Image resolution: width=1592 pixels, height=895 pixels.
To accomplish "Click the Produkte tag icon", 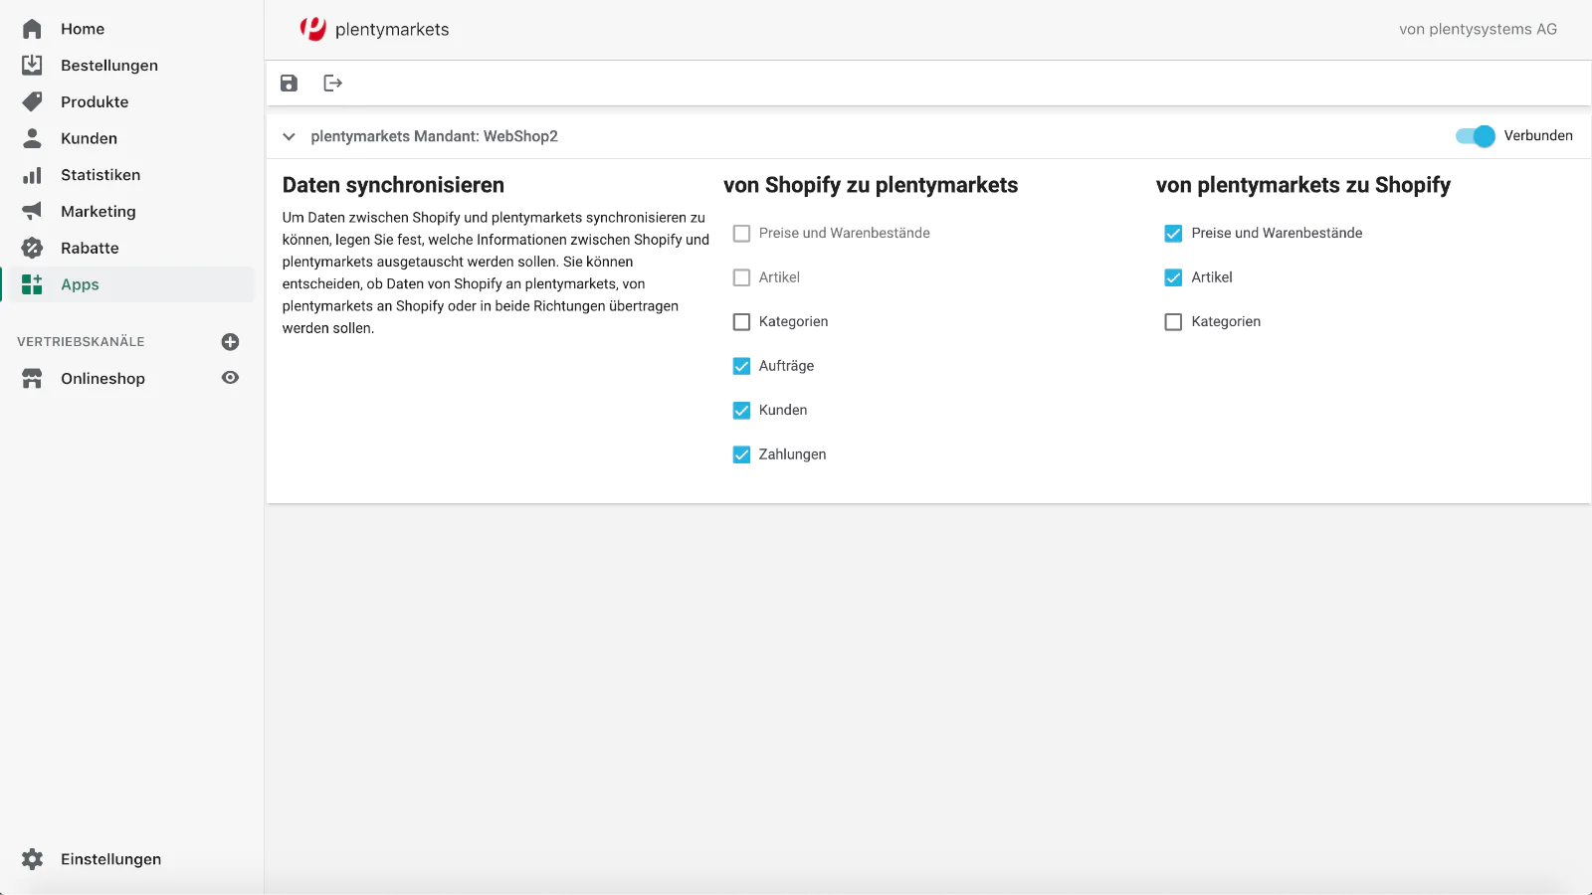I will [32, 101].
